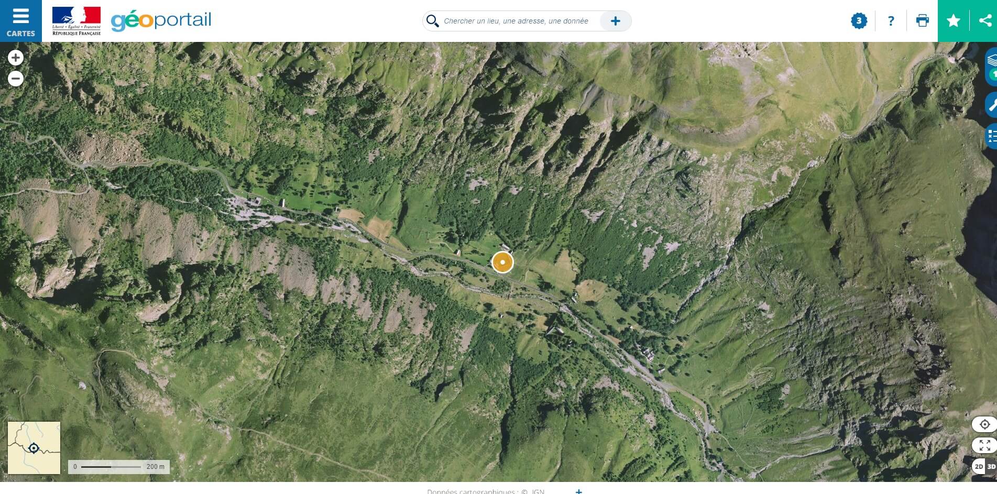Share the map using the share icon

click(x=985, y=21)
